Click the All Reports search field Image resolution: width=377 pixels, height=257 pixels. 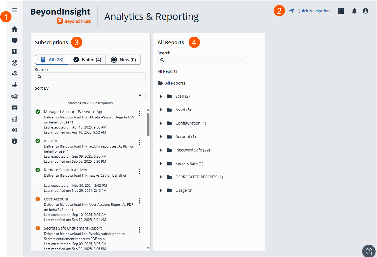click(202, 60)
